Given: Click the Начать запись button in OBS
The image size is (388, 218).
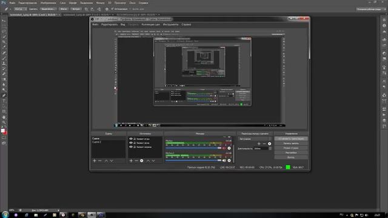Looking at the screenshot, I should [x=291, y=144].
